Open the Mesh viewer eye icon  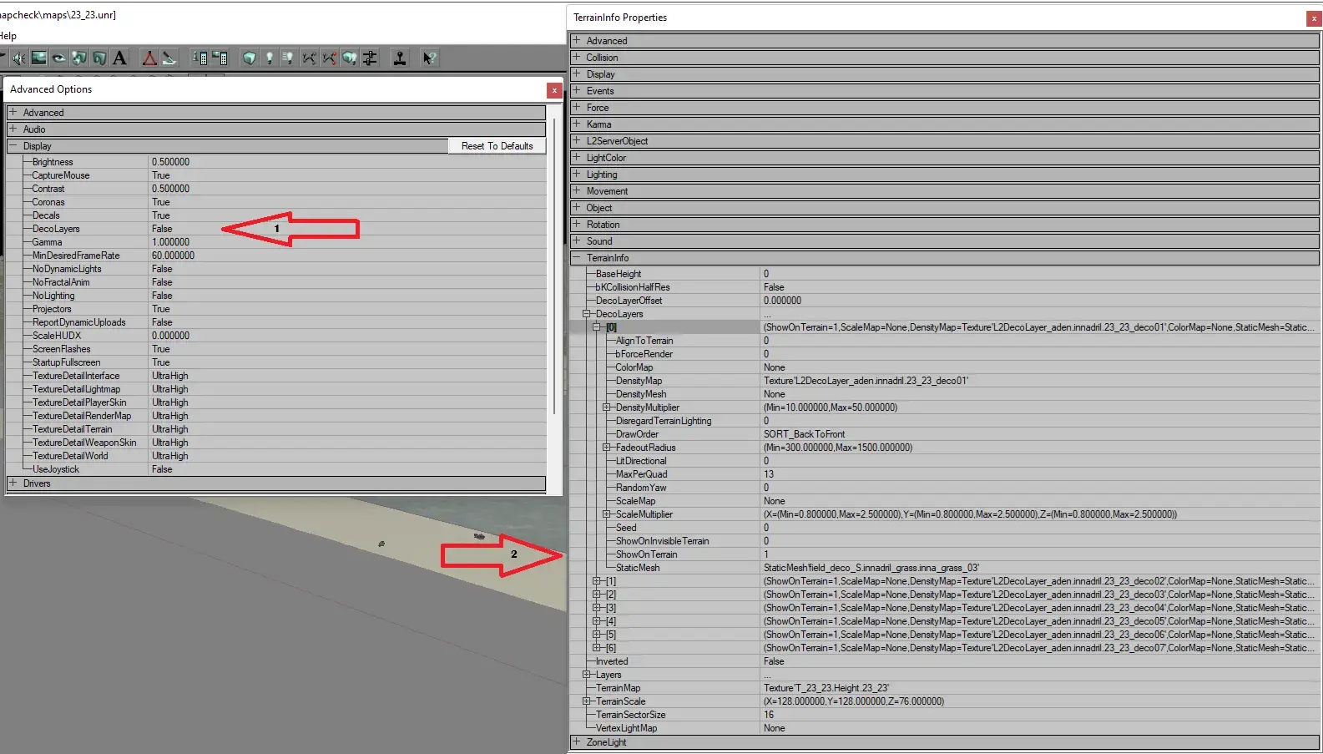[58, 58]
